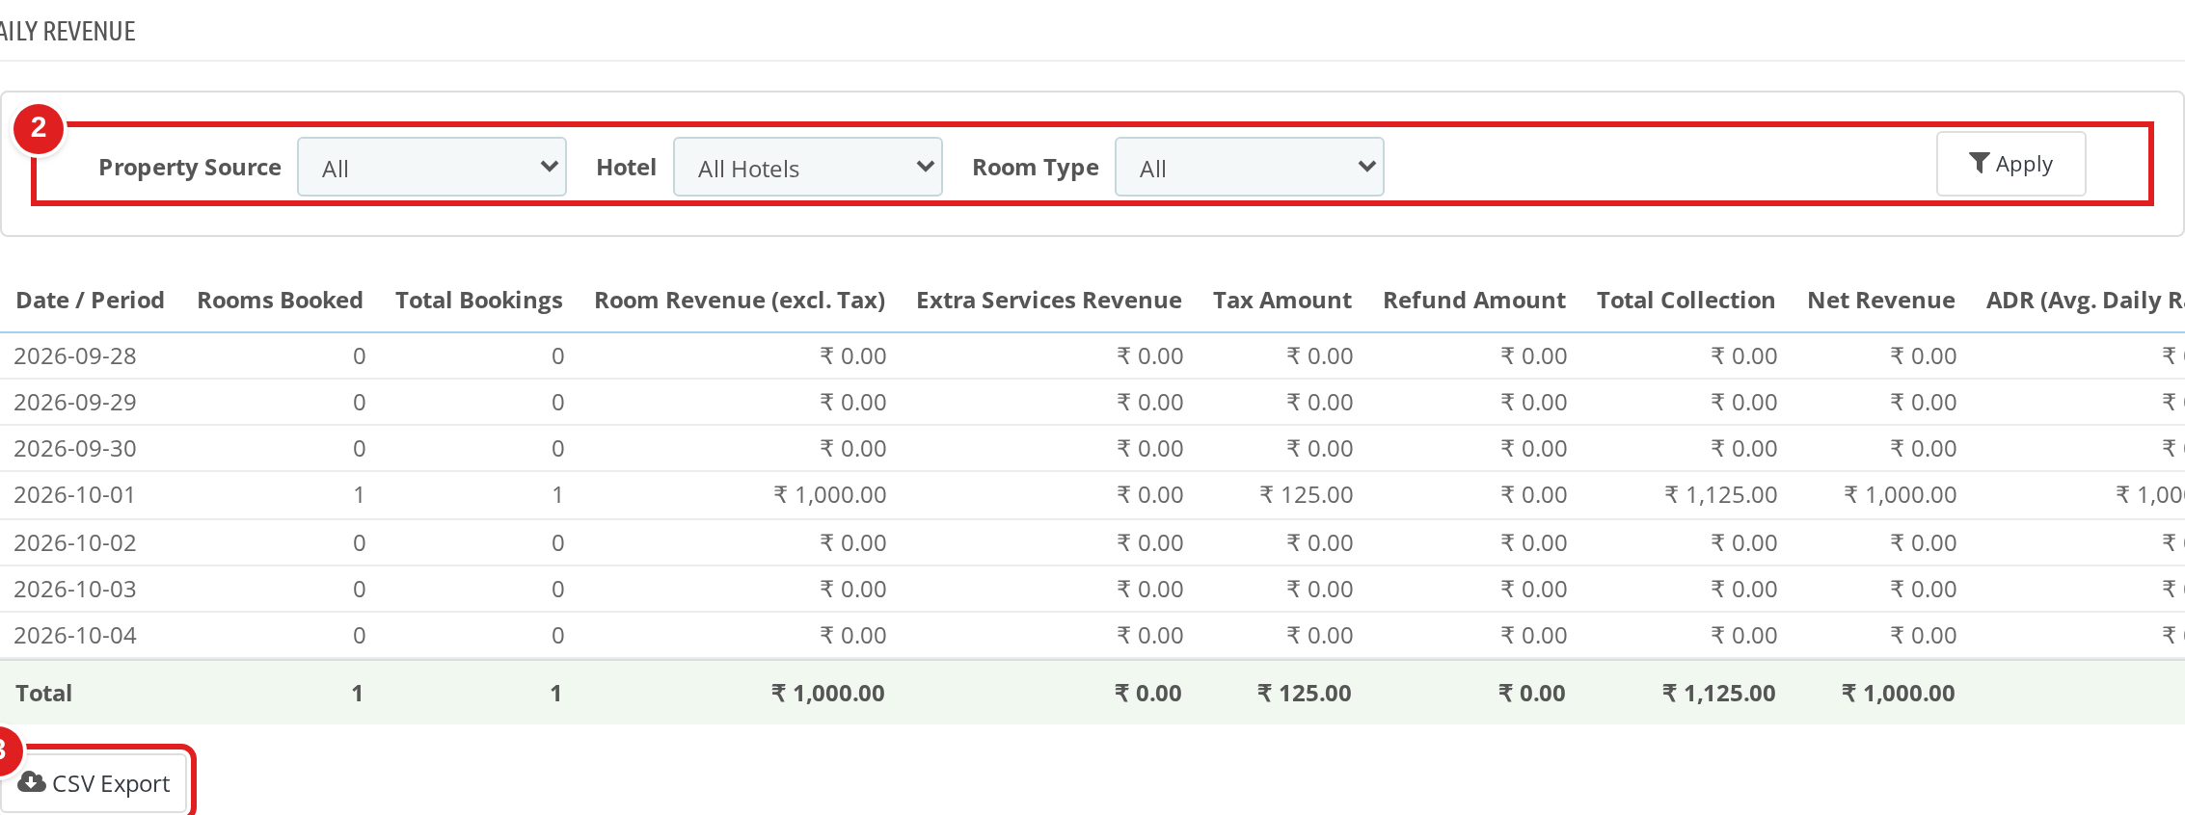Viewport: 2185px width, 815px height.
Task: Click ₹ 125.00 tax amount on 2026-10-01
Action: [1307, 495]
